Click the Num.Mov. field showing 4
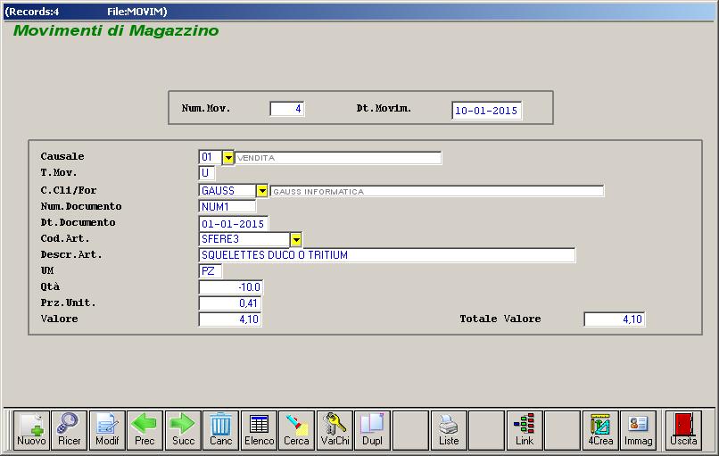The image size is (719, 456). [287, 109]
